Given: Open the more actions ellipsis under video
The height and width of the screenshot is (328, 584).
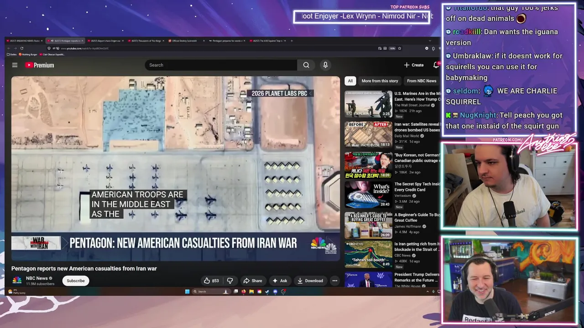Looking at the screenshot, I should (x=335, y=281).
